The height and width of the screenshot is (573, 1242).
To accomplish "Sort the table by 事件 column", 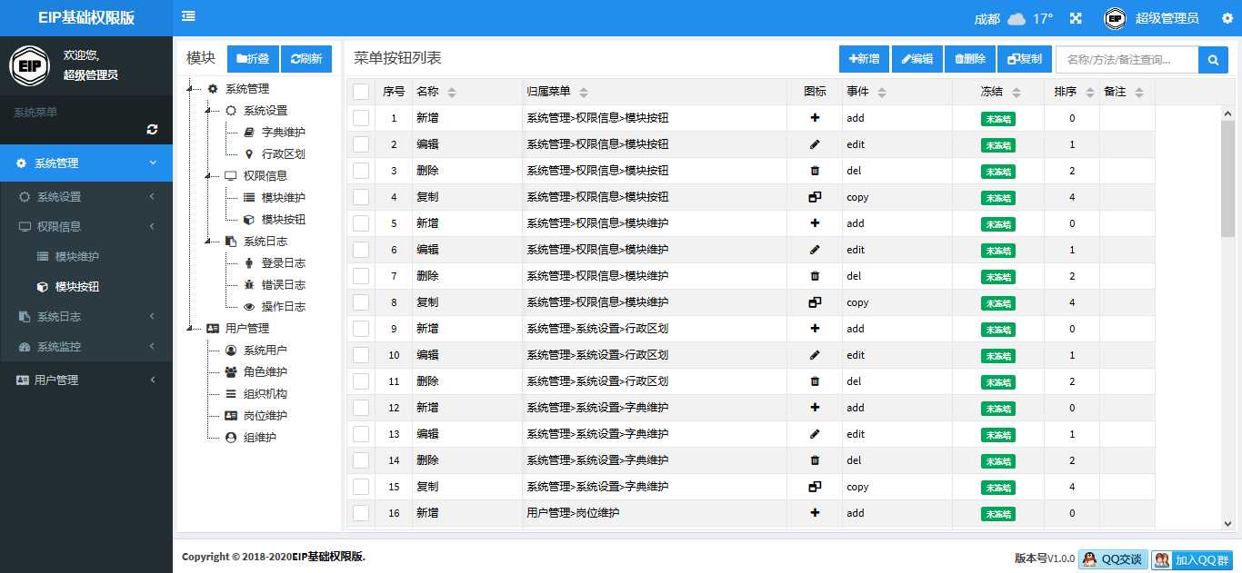I will (882, 92).
